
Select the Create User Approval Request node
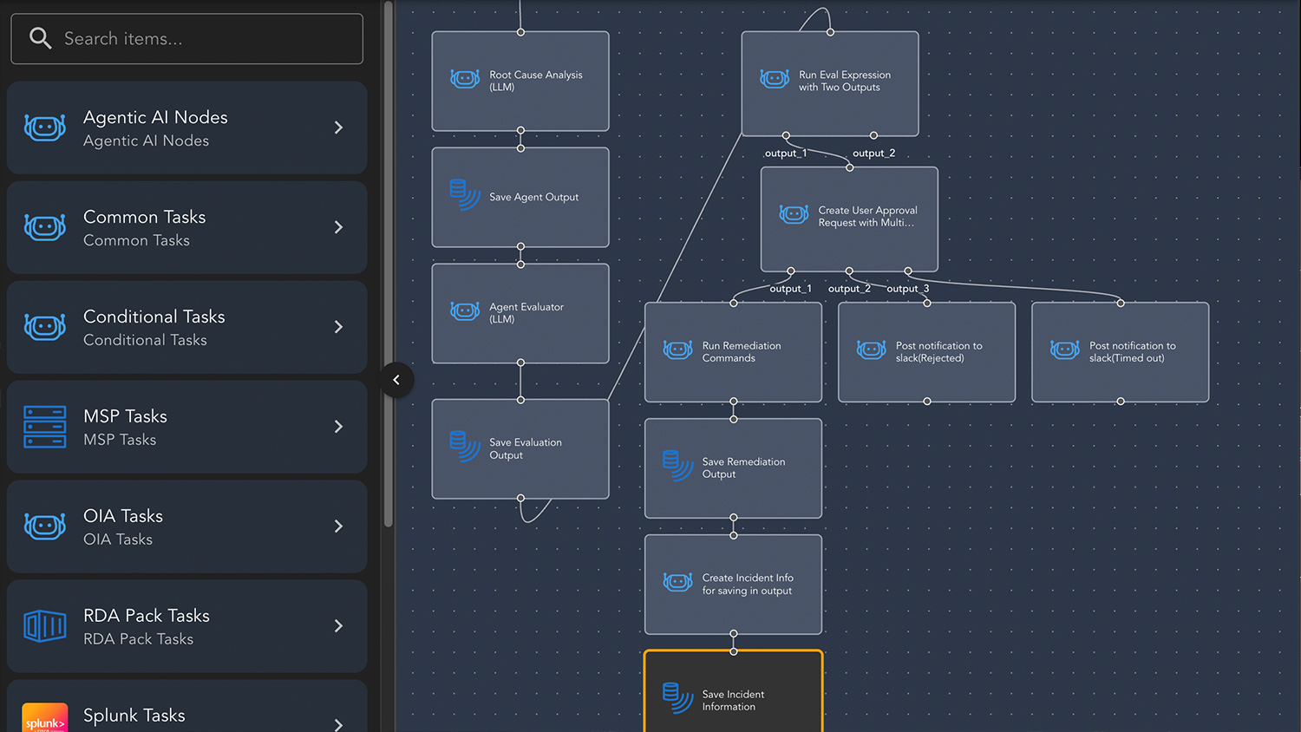849,219
